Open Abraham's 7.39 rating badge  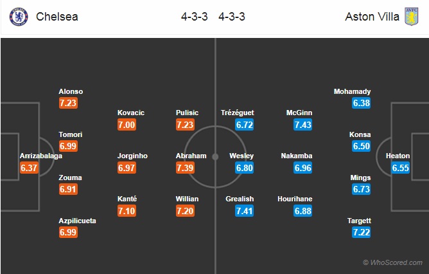185,168
